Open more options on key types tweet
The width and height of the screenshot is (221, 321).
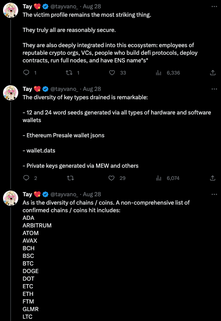[214, 89]
